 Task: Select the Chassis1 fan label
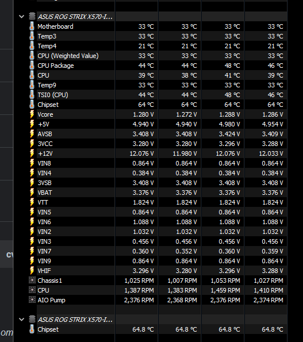click(x=50, y=280)
